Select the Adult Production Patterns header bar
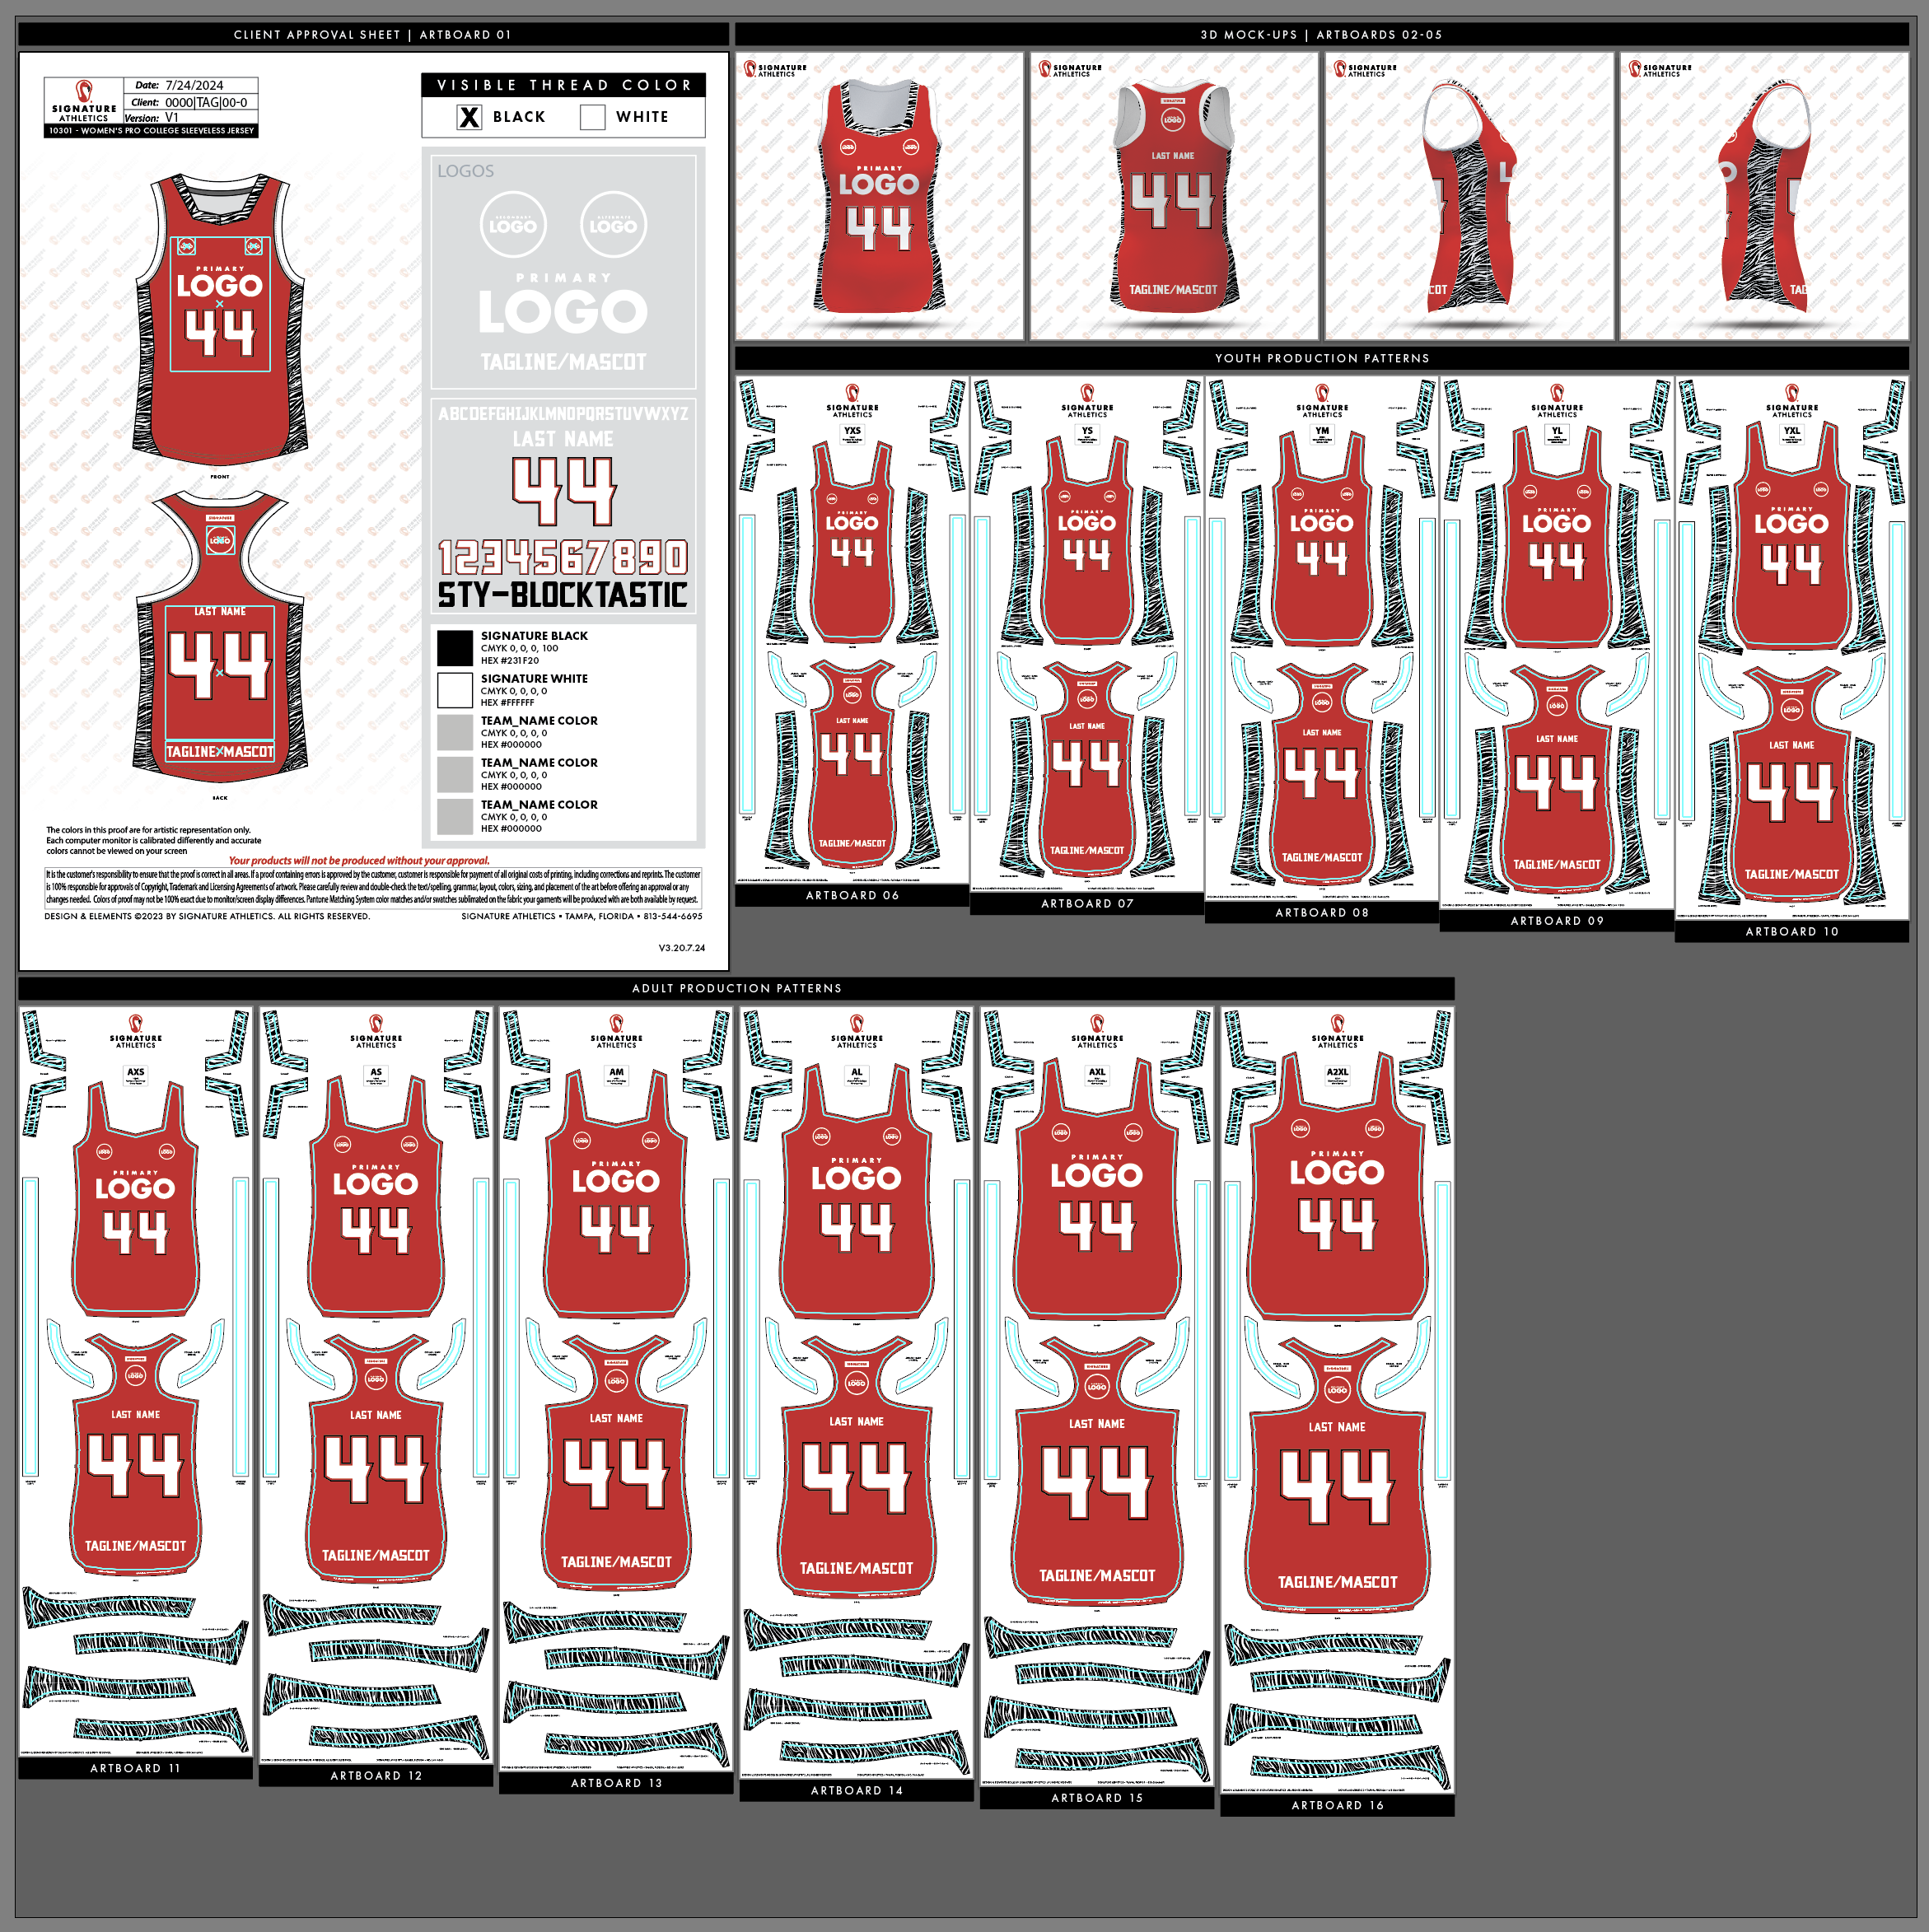Screen dimensions: 1929x1932 tap(736, 988)
